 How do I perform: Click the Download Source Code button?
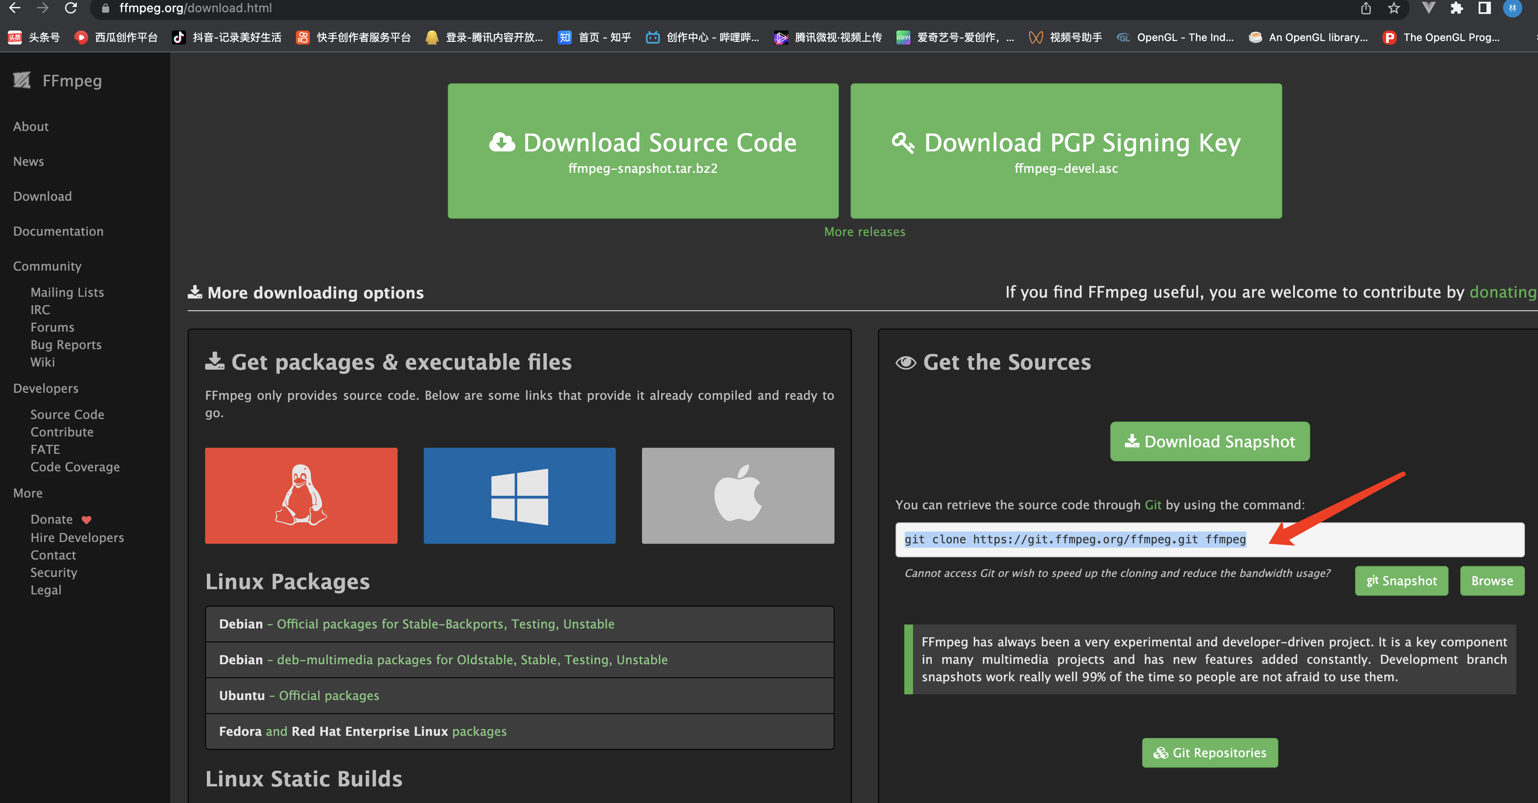coord(643,151)
